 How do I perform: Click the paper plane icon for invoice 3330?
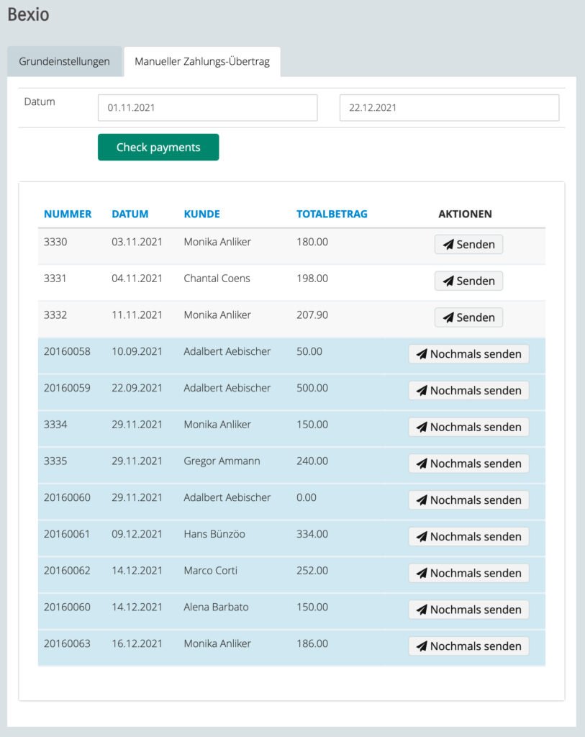[448, 245]
